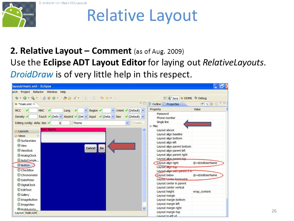
Task: Open the Lang dropdown
Action: pos(86,110)
